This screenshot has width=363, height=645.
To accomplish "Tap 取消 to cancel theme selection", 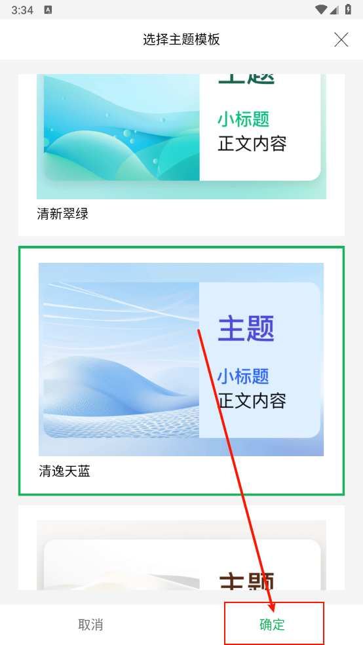I will (x=90, y=625).
